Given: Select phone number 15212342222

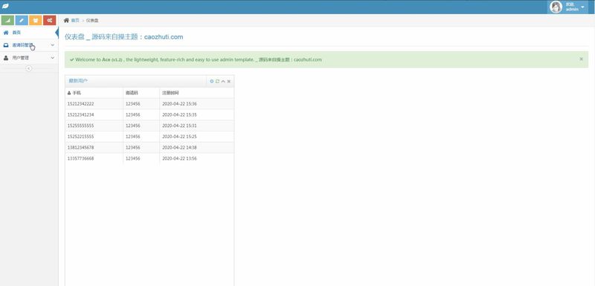Looking at the screenshot, I should pos(80,104).
